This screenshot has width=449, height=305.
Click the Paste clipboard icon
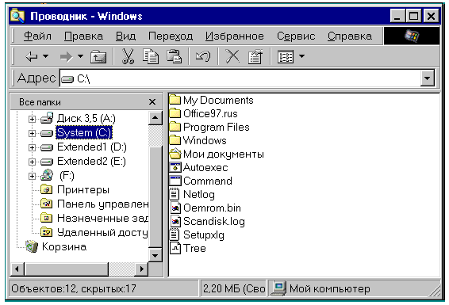(174, 56)
